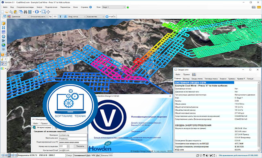This screenshot has width=262, height=158.
Task: Click the Copy icon in main toolbar
Action: 11,12
